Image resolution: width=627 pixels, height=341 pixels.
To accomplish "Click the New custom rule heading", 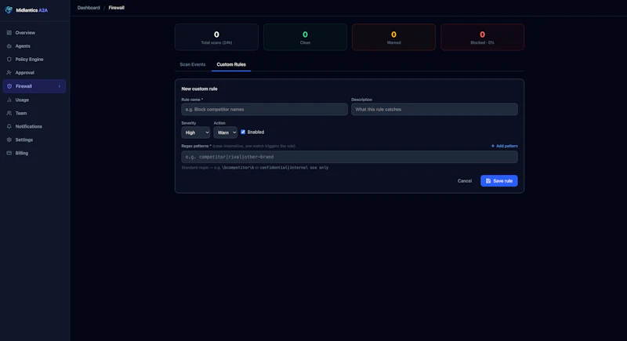I will tap(199, 89).
